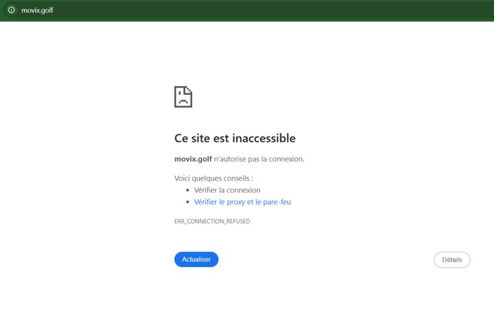Select the ERR_CONNECTION_REFUSED error code text
The width and height of the screenshot is (494, 314).
tap(212, 221)
